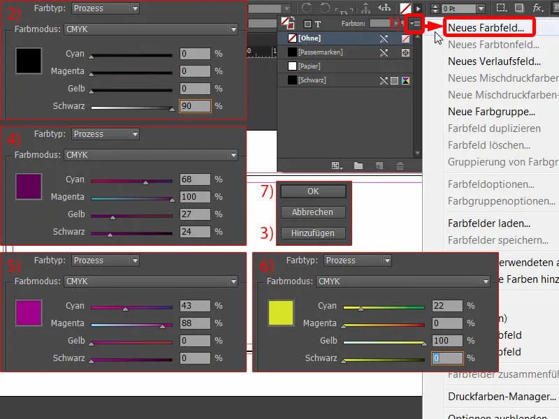559x419 pixels.
Task: Click the new swatch icon in Swatches panel
Action: (x=379, y=166)
